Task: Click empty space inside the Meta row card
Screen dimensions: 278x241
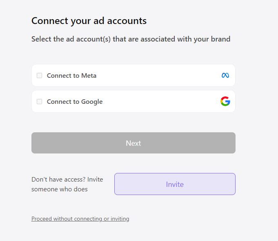Action: [x=159, y=75]
